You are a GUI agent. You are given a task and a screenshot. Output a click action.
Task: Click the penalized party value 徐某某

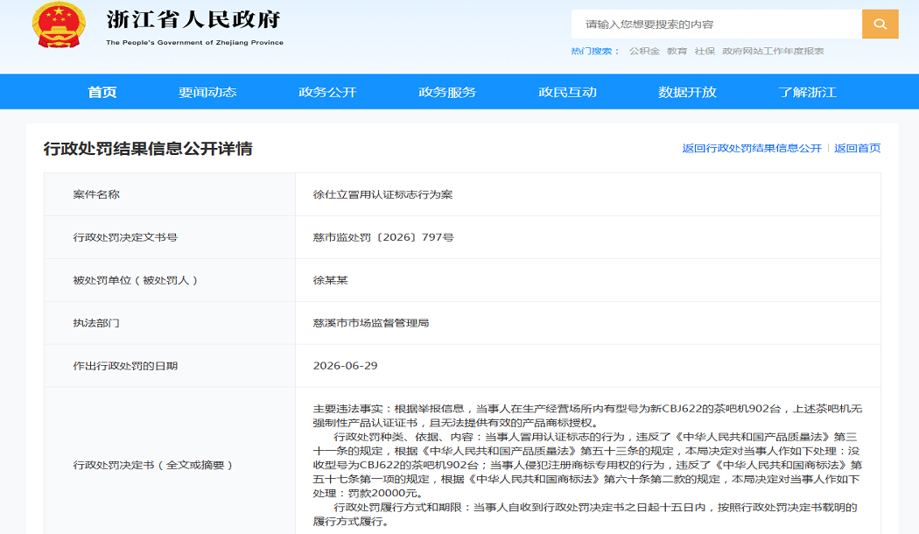pyautogui.click(x=331, y=280)
